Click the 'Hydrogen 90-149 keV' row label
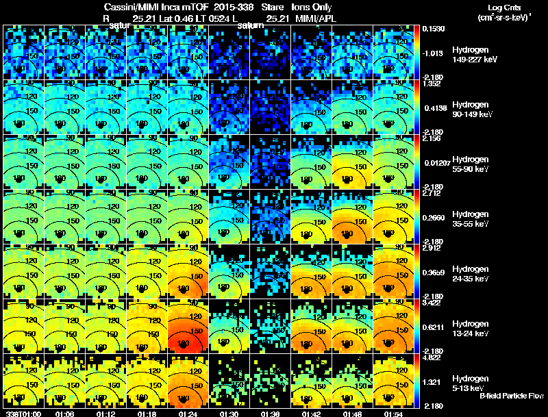The width and height of the screenshot is (548, 417). click(x=472, y=110)
